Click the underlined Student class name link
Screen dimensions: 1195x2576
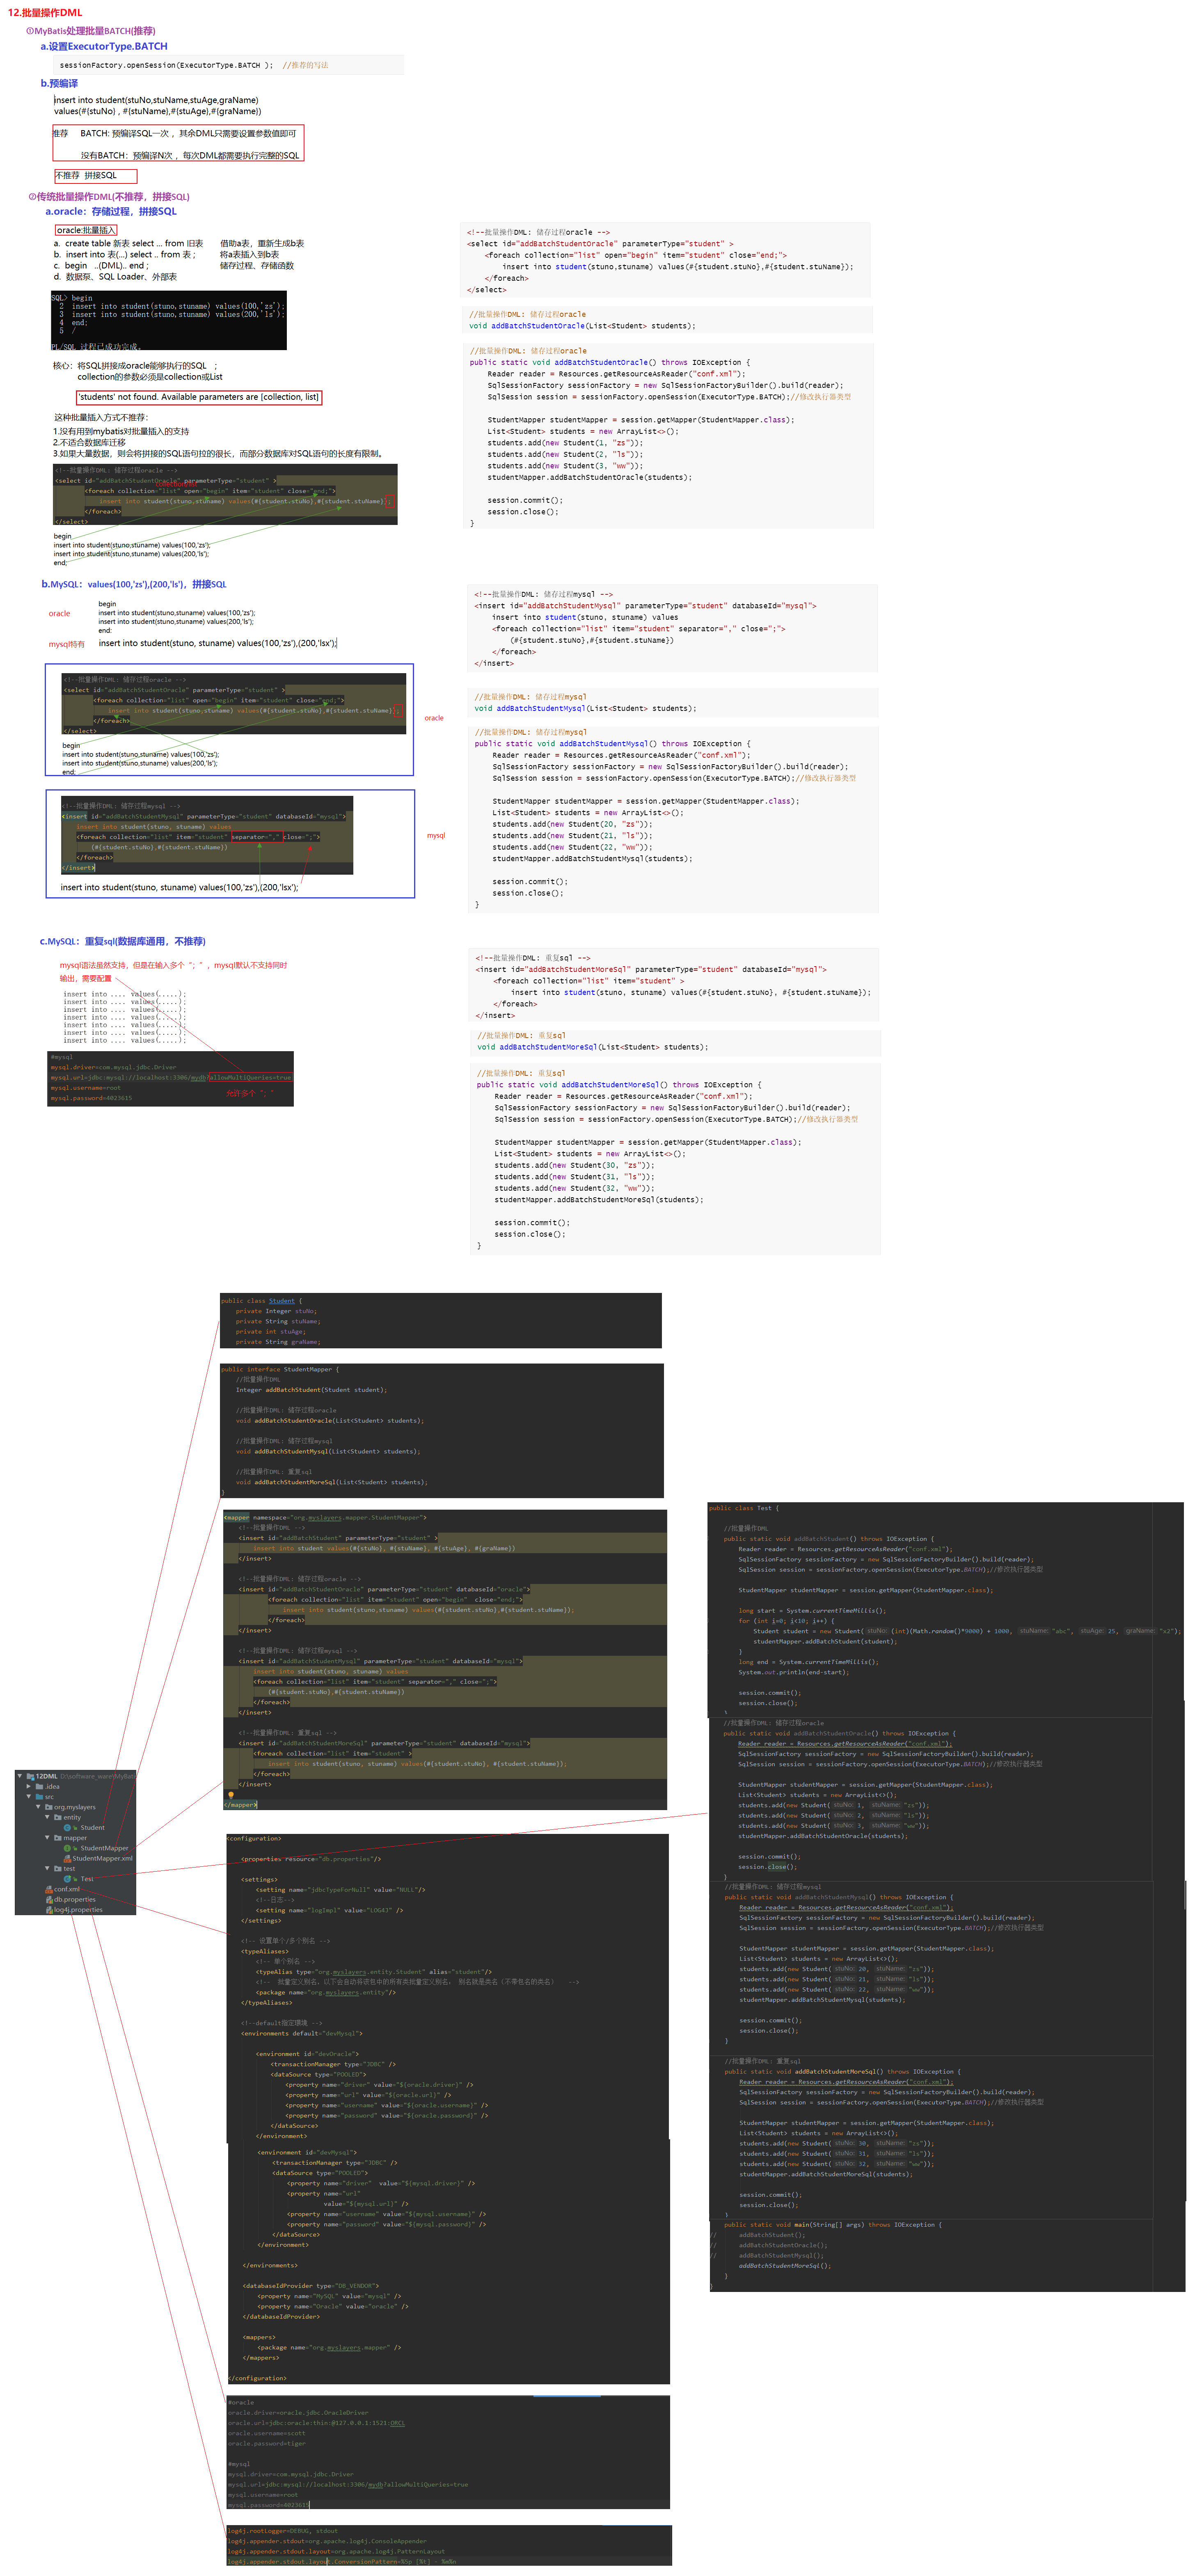coord(281,1301)
